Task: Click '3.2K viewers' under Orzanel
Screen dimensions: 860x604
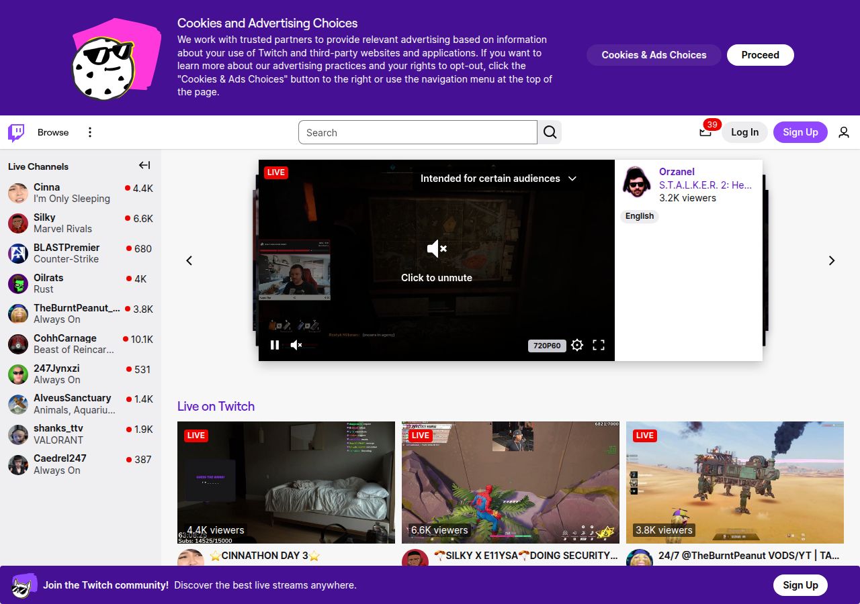Action: [x=687, y=198]
